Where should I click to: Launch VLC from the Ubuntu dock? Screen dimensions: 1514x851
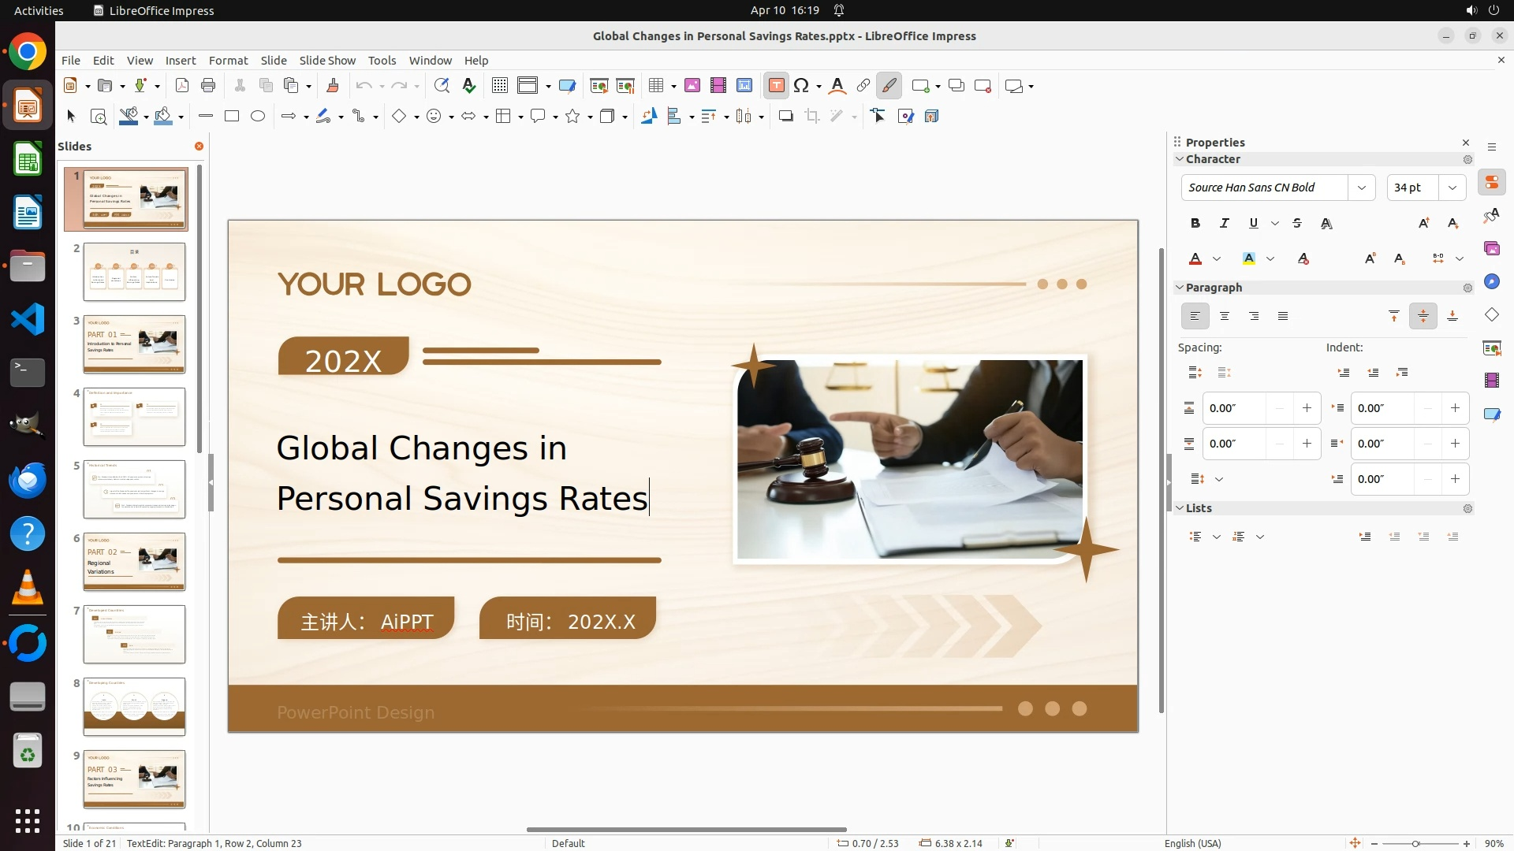click(x=28, y=589)
